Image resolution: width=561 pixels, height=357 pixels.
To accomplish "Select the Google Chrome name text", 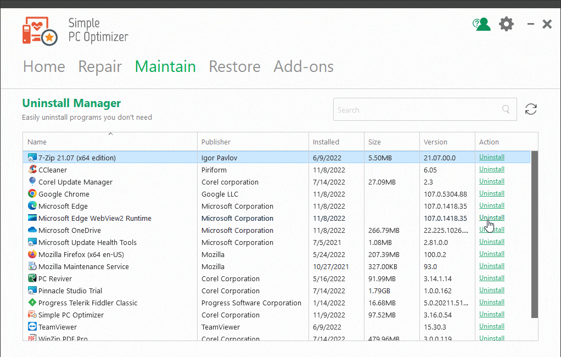I will tap(64, 194).
